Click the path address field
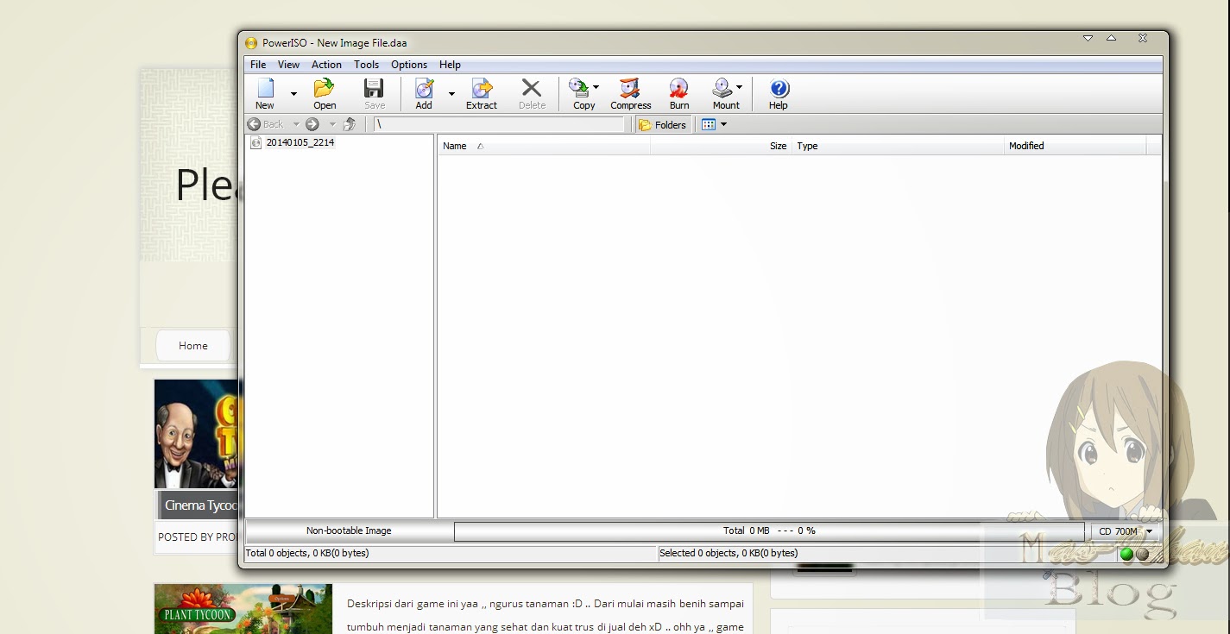This screenshot has width=1230, height=634. point(498,124)
